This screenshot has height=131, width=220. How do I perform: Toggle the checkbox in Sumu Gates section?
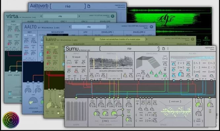pyautogui.click(x=128, y=112)
